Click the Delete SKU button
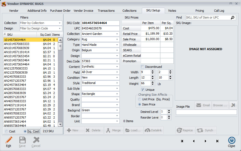The image size is (241, 151). (x=94, y=130)
